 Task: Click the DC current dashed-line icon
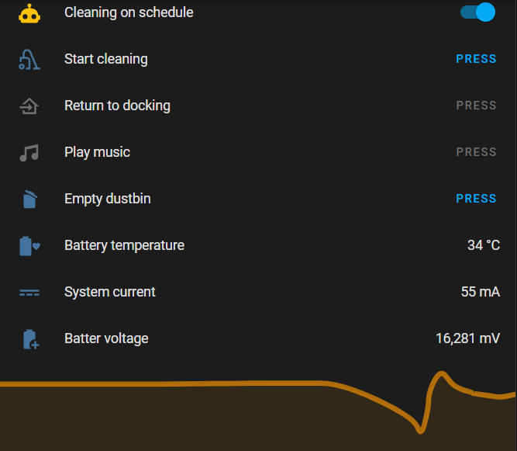(29, 293)
